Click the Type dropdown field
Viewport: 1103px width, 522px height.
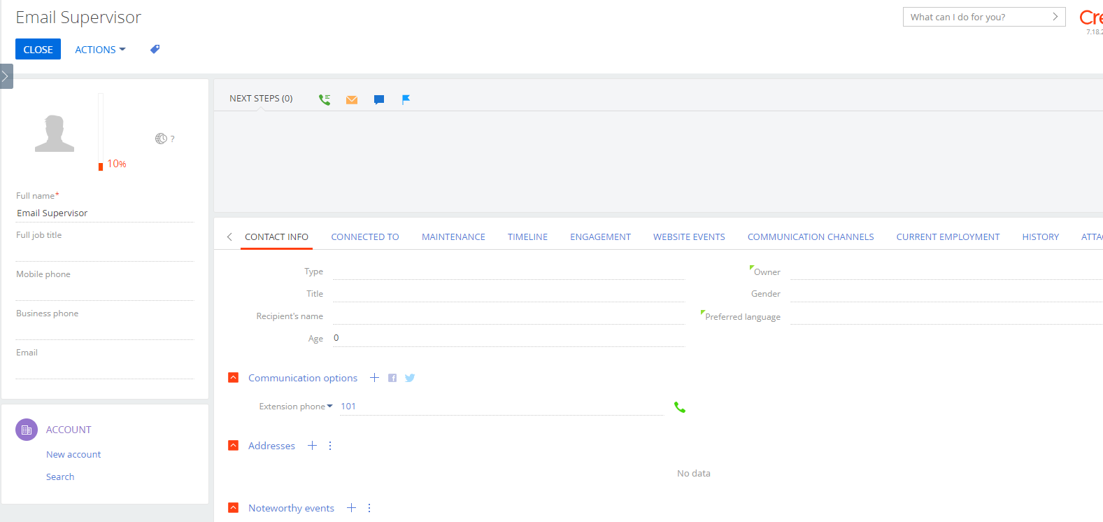509,271
